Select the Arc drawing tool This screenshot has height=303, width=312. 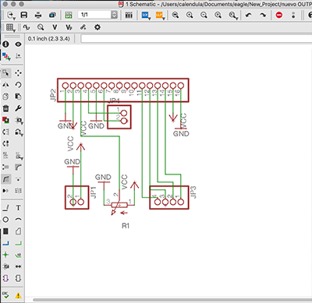[18, 220]
